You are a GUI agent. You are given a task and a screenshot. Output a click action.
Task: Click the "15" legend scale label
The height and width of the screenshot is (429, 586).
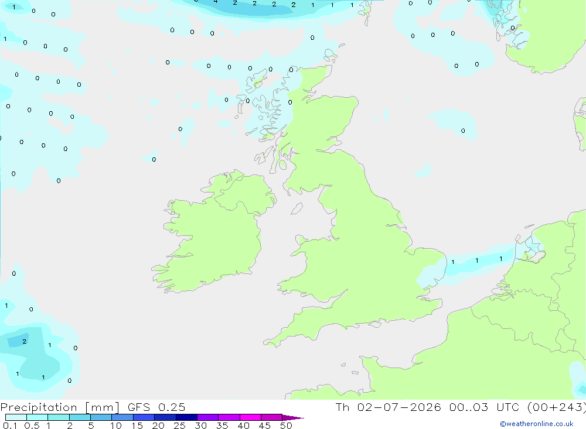137,425
